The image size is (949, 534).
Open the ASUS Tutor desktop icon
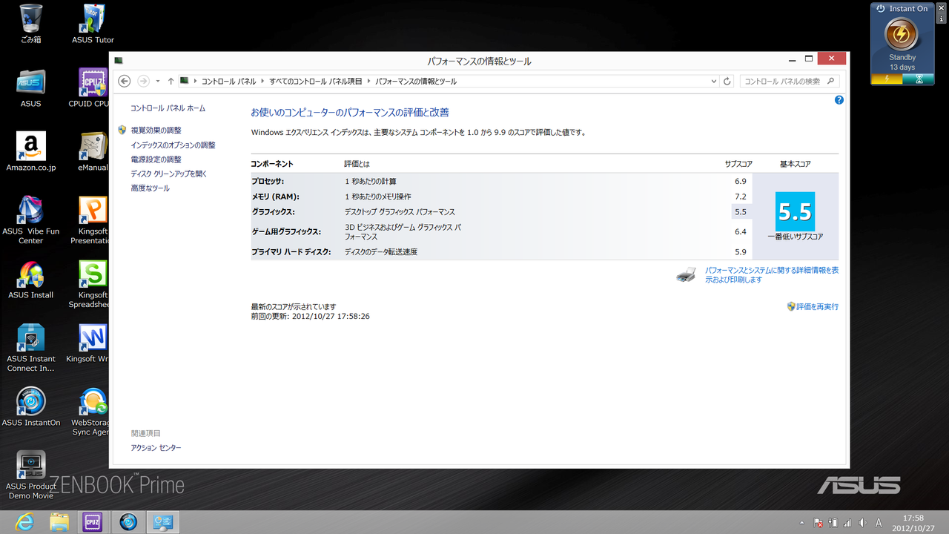[93, 24]
